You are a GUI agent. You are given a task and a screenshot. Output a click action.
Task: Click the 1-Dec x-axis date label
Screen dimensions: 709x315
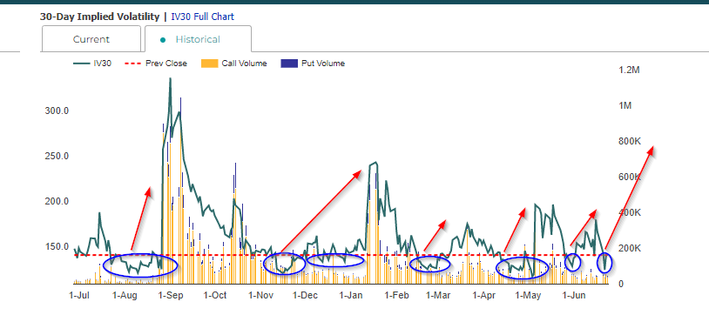point(305,296)
